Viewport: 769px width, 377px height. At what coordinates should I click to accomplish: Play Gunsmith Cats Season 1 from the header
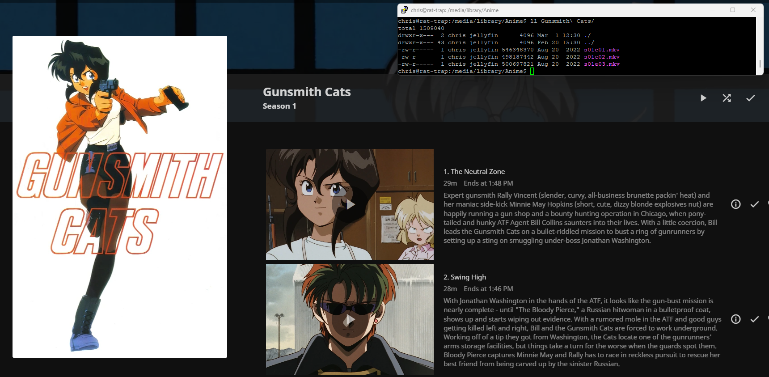click(703, 98)
